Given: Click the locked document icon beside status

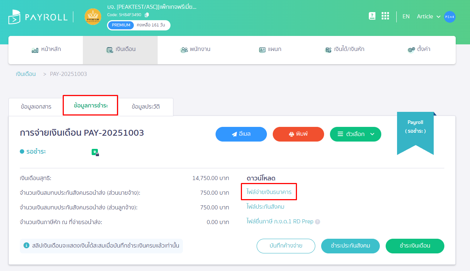Looking at the screenshot, I should click(x=95, y=152).
